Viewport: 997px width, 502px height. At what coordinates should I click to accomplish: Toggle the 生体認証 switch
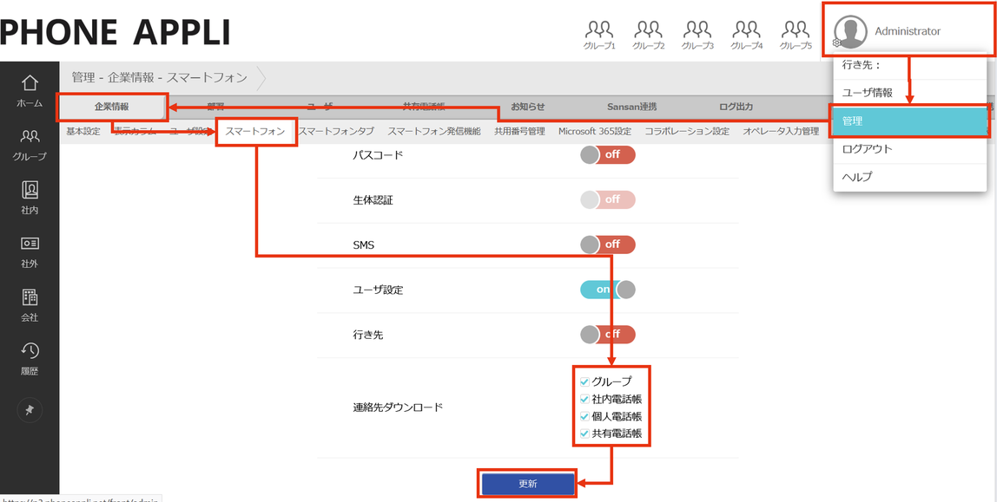pos(608,199)
